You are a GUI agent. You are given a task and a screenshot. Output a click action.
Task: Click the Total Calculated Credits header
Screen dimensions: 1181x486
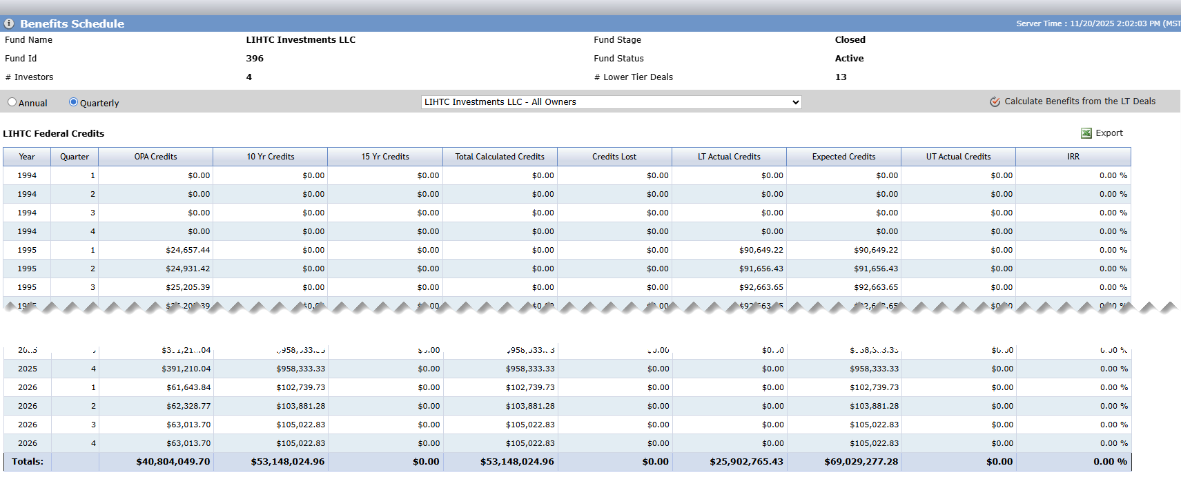coord(500,157)
